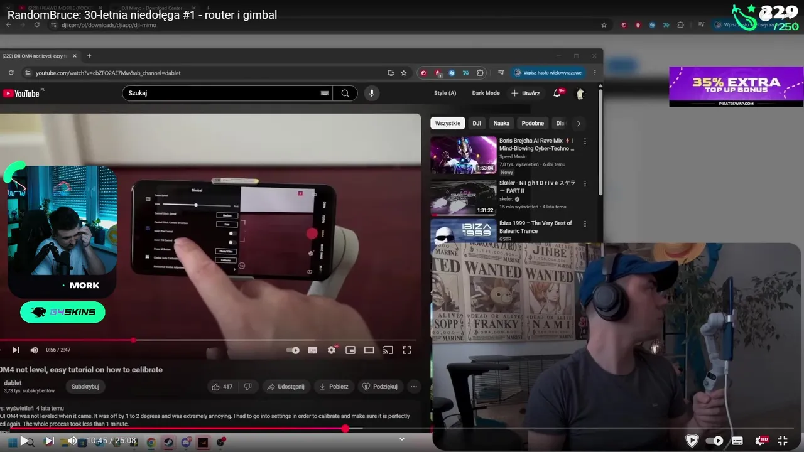Open the extensions puzzle icon
The width and height of the screenshot is (804, 452).
click(x=481, y=73)
